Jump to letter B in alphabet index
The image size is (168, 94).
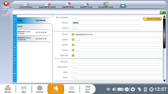click(15, 19)
